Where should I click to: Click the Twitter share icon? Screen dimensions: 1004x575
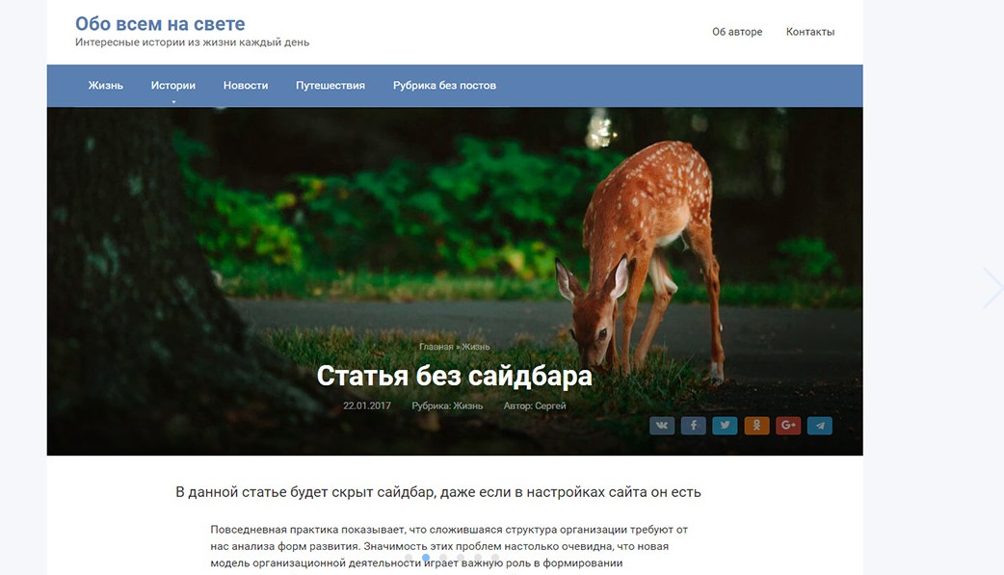coord(725,425)
